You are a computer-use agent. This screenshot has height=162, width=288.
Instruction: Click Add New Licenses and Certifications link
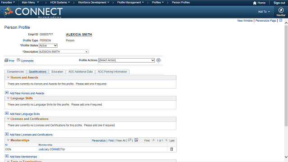[31, 135]
